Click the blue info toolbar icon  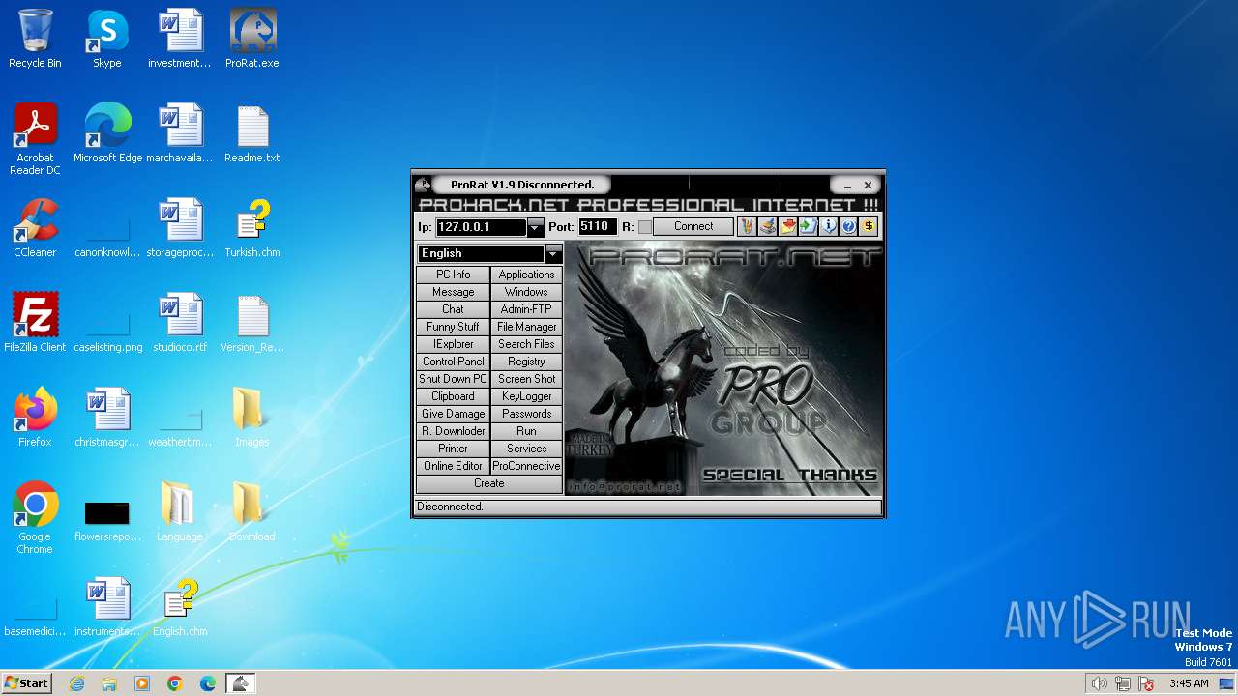pos(828,226)
